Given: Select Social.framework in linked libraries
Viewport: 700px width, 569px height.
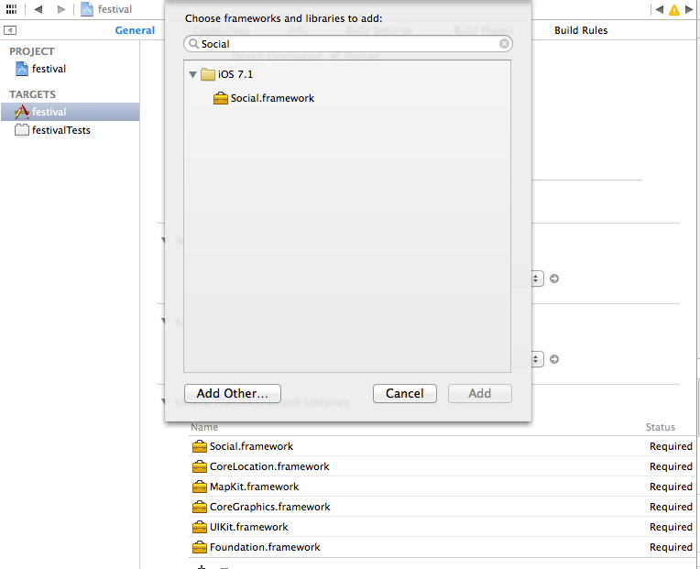Looking at the screenshot, I should point(442,446).
